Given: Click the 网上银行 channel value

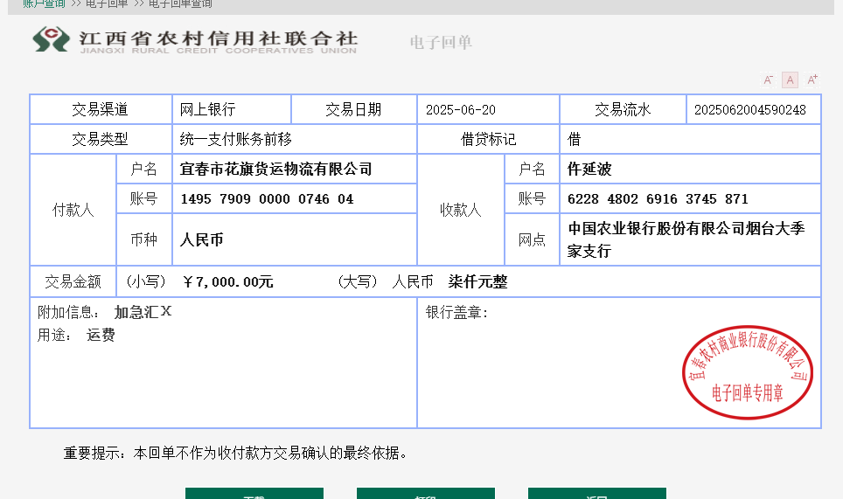Looking at the screenshot, I should pyautogui.click(x=207, y=109).
